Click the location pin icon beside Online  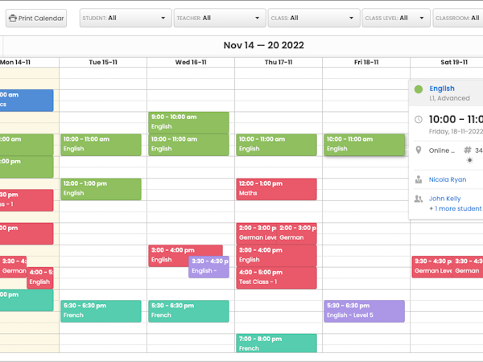pyautogui.click(x=418, y=150)
